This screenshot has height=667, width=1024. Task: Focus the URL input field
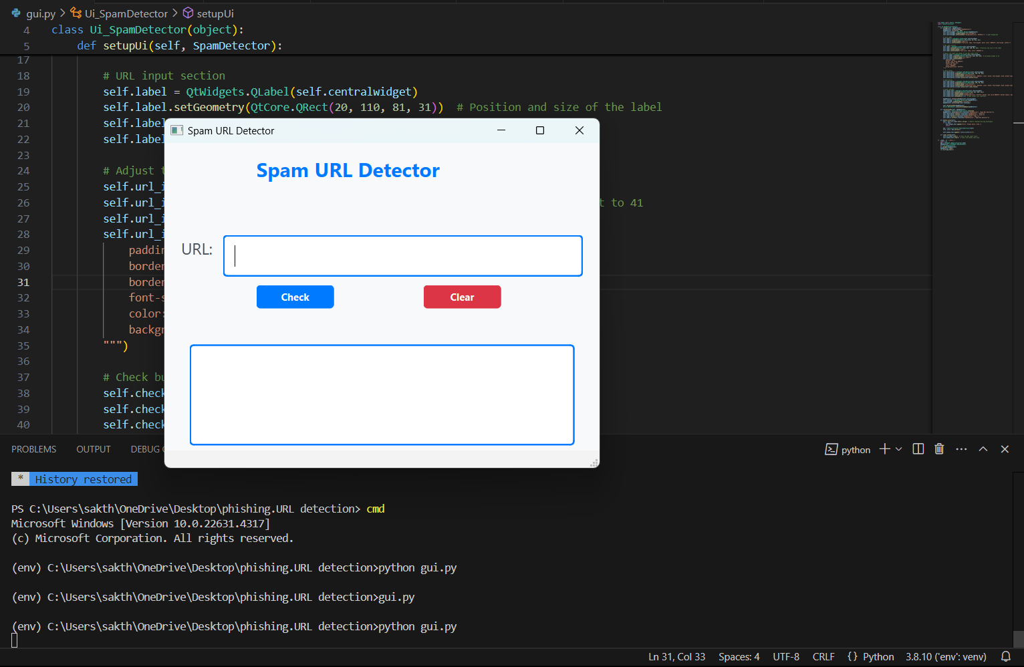(x=402, y=256)
